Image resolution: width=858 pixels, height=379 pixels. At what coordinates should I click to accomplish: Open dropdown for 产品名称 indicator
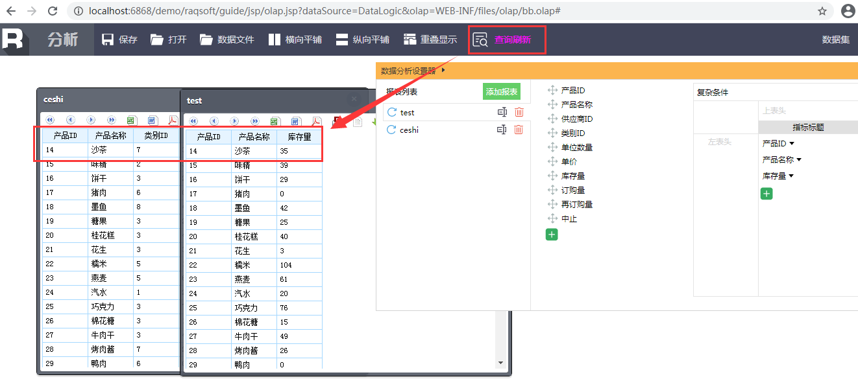(799, 159)
